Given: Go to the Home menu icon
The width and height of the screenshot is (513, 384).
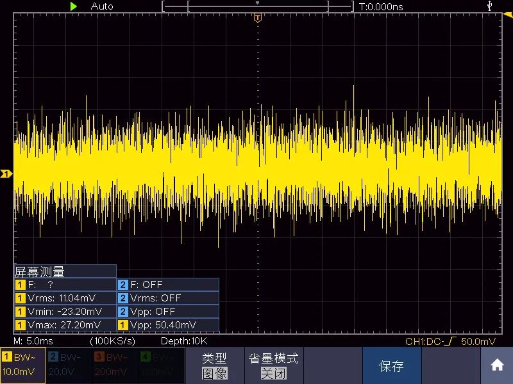Looking at the screenshot, I should point(497,365).
